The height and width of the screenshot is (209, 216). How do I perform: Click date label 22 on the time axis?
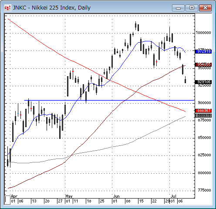(154, 201)
